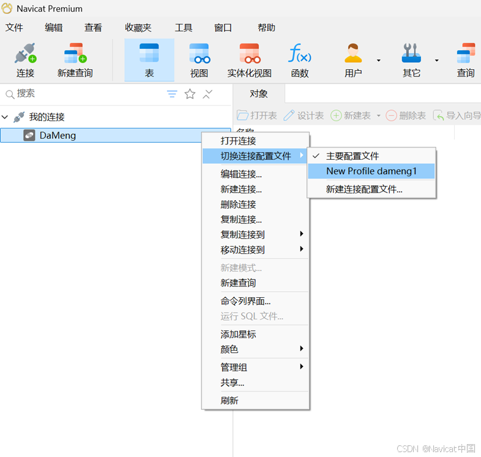The height and width of the screenshot is (457, 481).
Task: Choose Share (共享...) in context menu
Action: [x=255, y=382]
